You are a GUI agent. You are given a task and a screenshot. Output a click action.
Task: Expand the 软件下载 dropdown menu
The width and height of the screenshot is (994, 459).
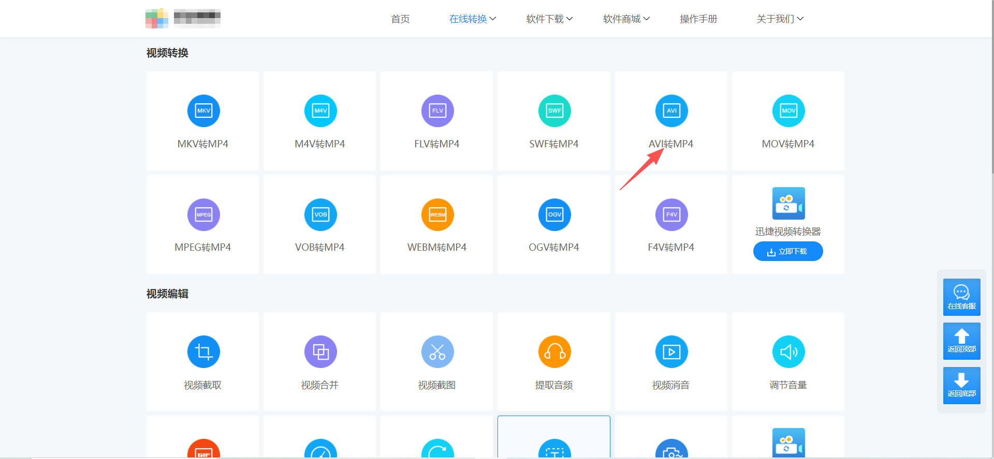pyautogui.click(x=549, y=19)
